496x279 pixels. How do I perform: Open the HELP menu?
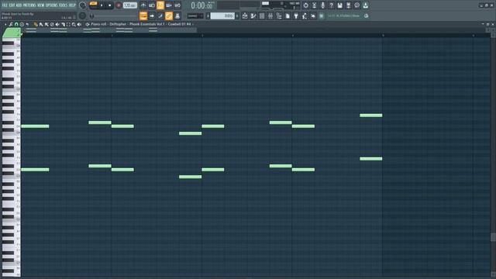pyautogui.click(x=72, y=5)
